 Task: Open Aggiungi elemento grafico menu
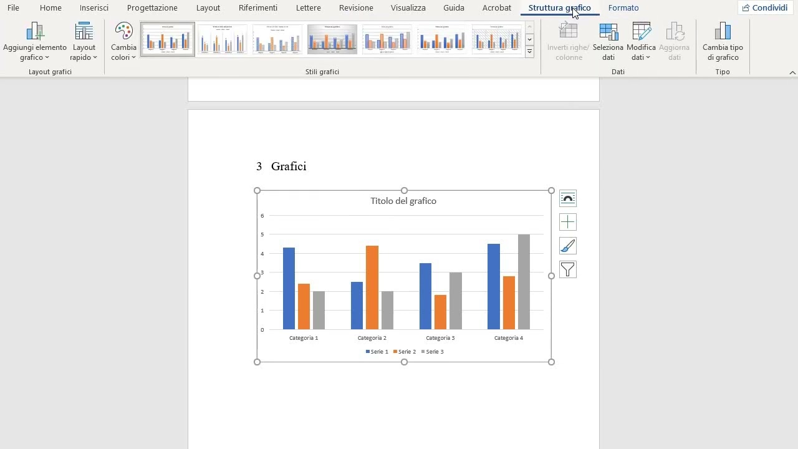35,42
